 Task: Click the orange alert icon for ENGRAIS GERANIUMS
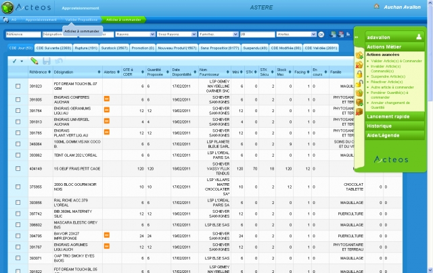tap(107, 109)
